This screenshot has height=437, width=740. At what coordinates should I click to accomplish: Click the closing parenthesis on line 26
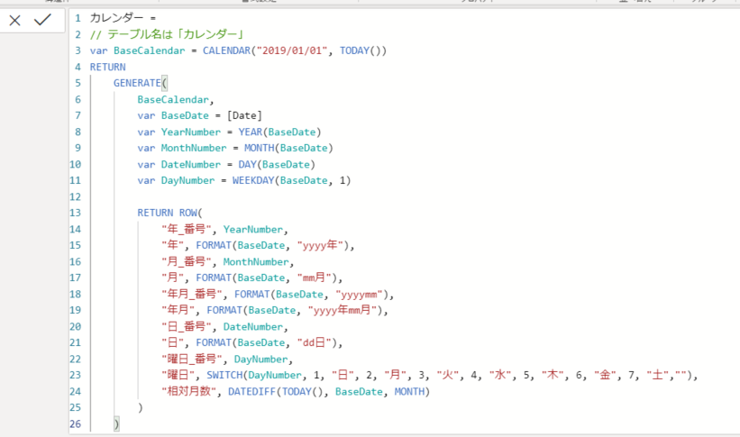point(116,424)
